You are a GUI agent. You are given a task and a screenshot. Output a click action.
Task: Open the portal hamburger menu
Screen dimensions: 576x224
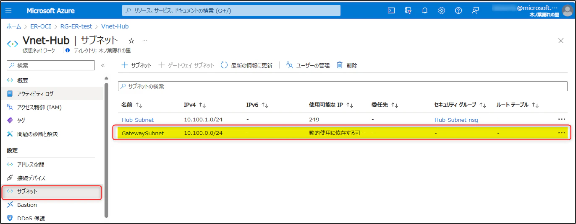[8, 10]
